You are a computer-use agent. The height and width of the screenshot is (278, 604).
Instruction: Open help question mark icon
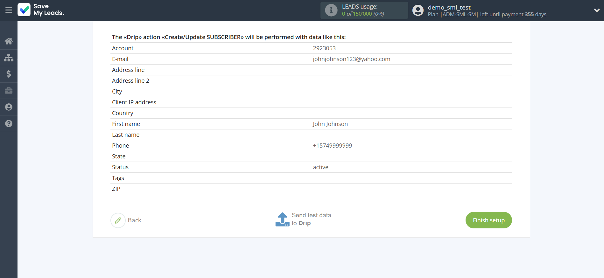click(9, 124)
